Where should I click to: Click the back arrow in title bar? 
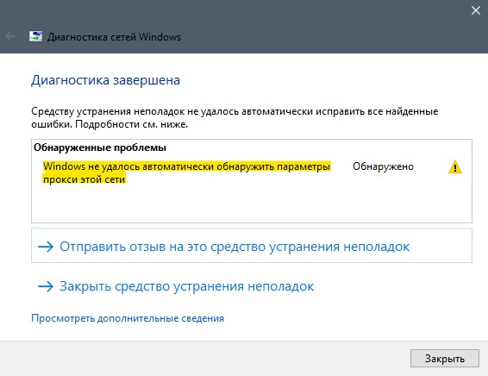[10, 36]
